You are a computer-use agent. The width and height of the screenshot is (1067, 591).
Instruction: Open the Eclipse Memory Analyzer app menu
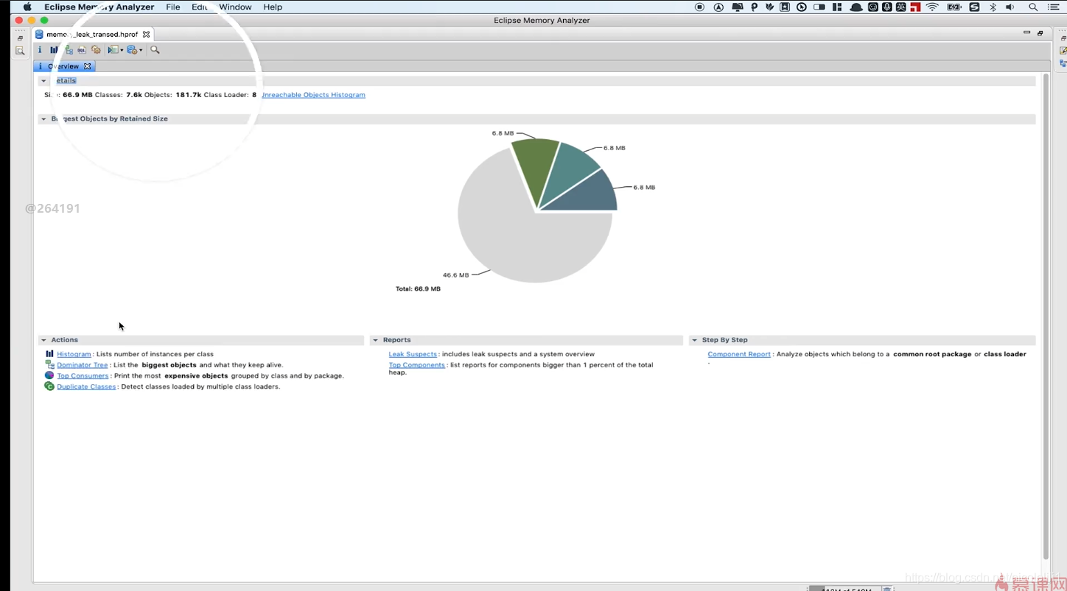[99, 7]
